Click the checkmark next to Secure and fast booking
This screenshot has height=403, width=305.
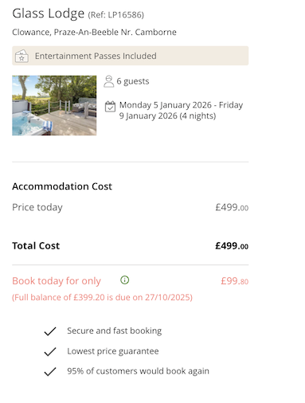tap(50, 331)
